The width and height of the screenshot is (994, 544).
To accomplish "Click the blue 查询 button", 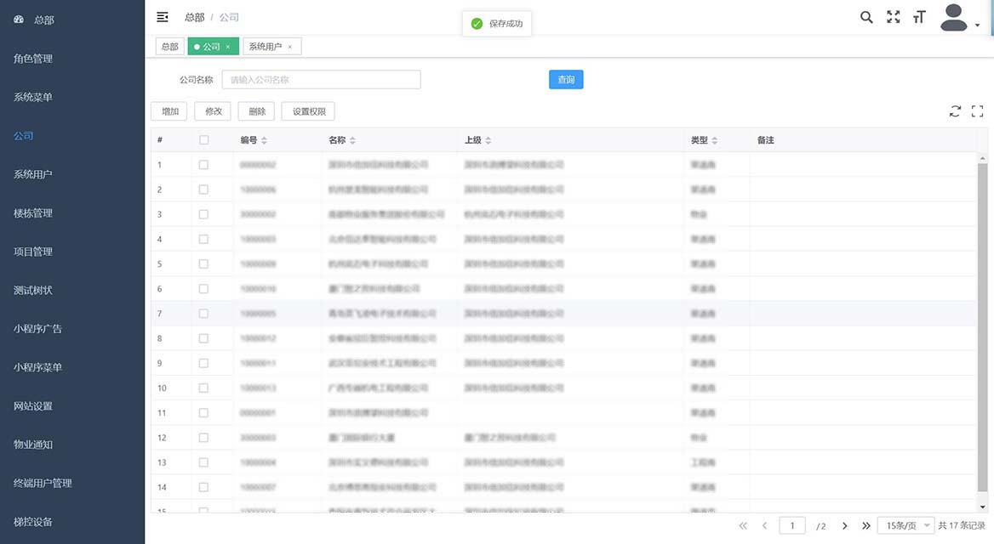I will 566,80.
